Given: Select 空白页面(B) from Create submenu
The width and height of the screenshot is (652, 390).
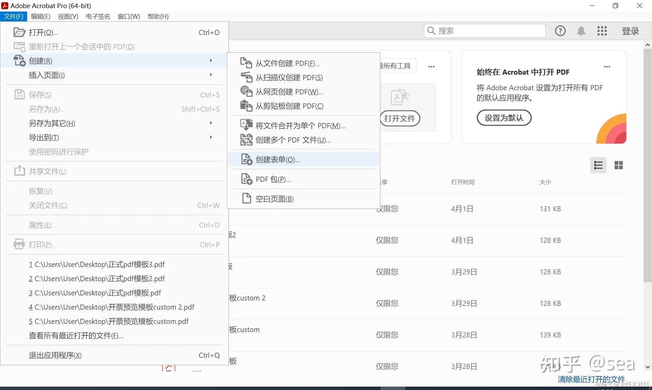Looking at the screenshot, I should (274, 199).
